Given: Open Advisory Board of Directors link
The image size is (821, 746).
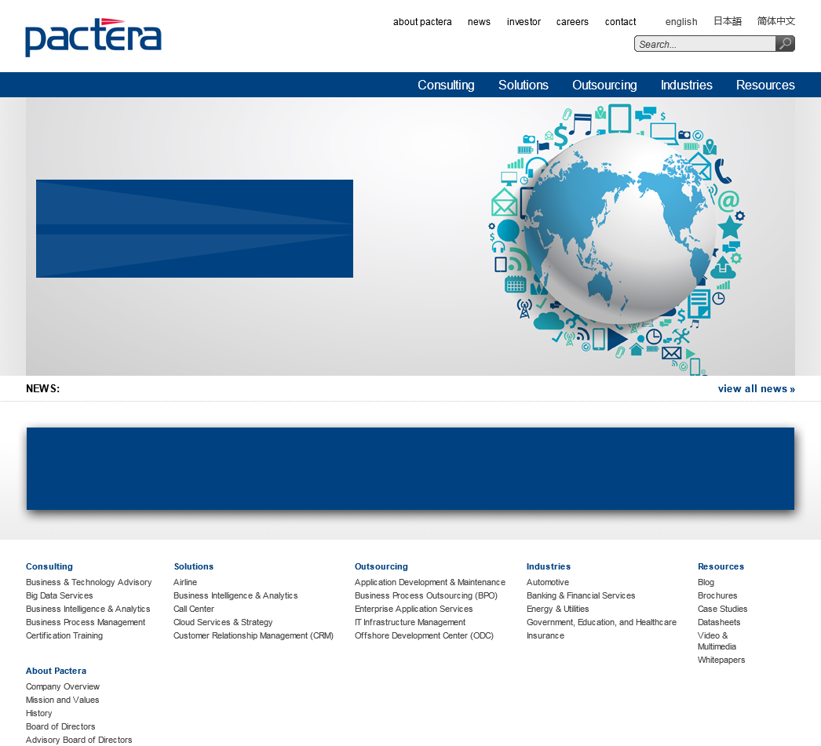Looking at the screenshot, I should pyautogui.click(x=78, y=741).
